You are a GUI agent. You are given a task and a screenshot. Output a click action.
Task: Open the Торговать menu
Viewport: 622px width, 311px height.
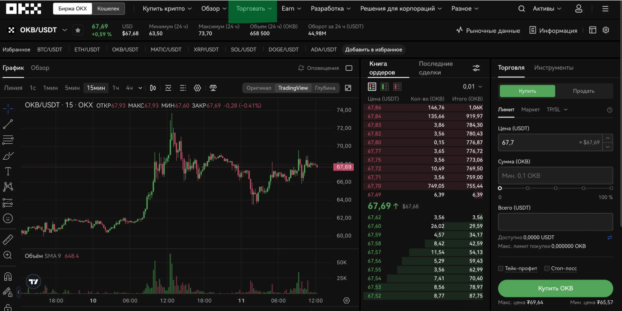[x=254, y=9]
